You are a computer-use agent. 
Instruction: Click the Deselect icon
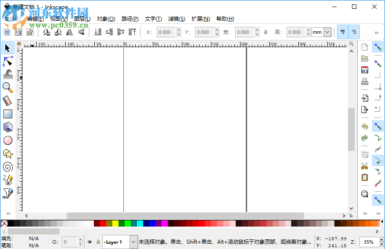[30, 32]
